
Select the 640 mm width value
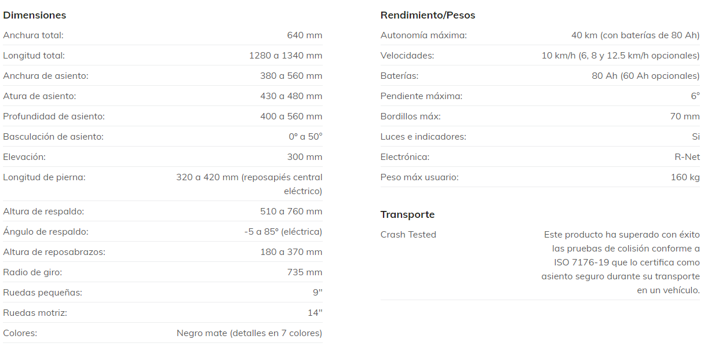point(304,35)
